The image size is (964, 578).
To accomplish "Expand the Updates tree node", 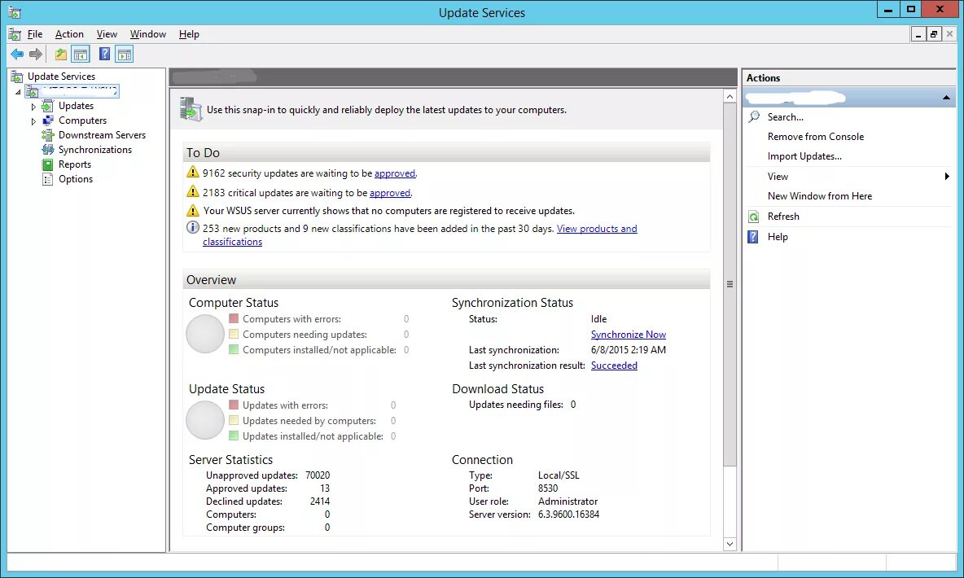I will point(34,107).
